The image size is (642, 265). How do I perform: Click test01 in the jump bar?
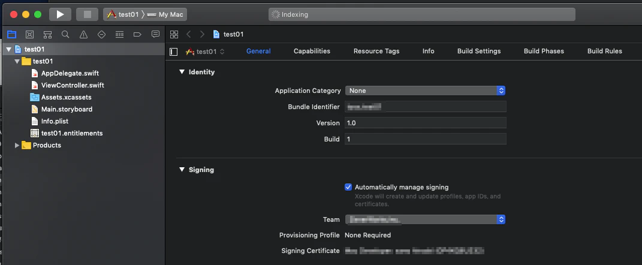coord(229,34)
